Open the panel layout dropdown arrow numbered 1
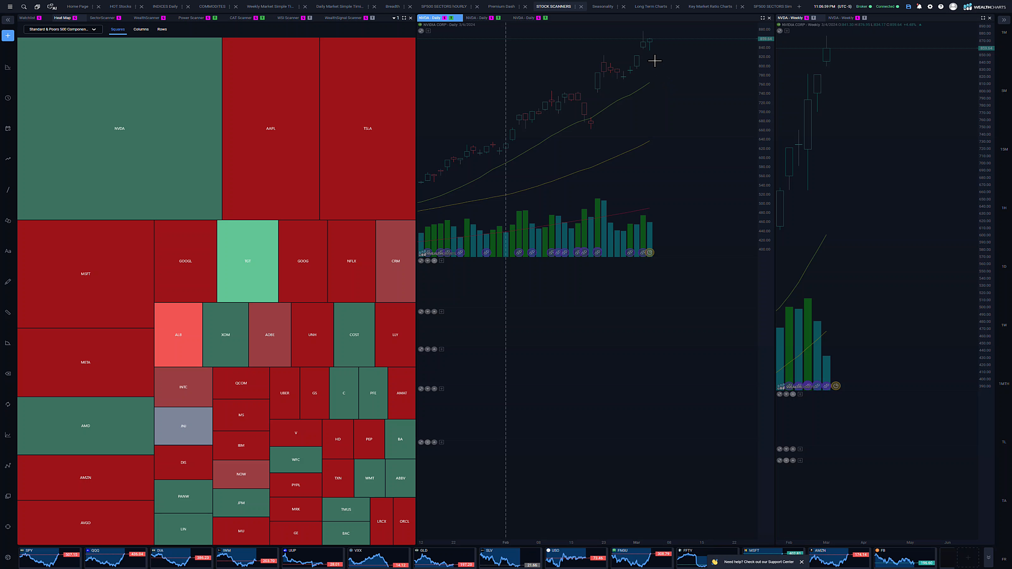Image resolution: width=1012 pixels, height=569 pixels. point(395,18)
